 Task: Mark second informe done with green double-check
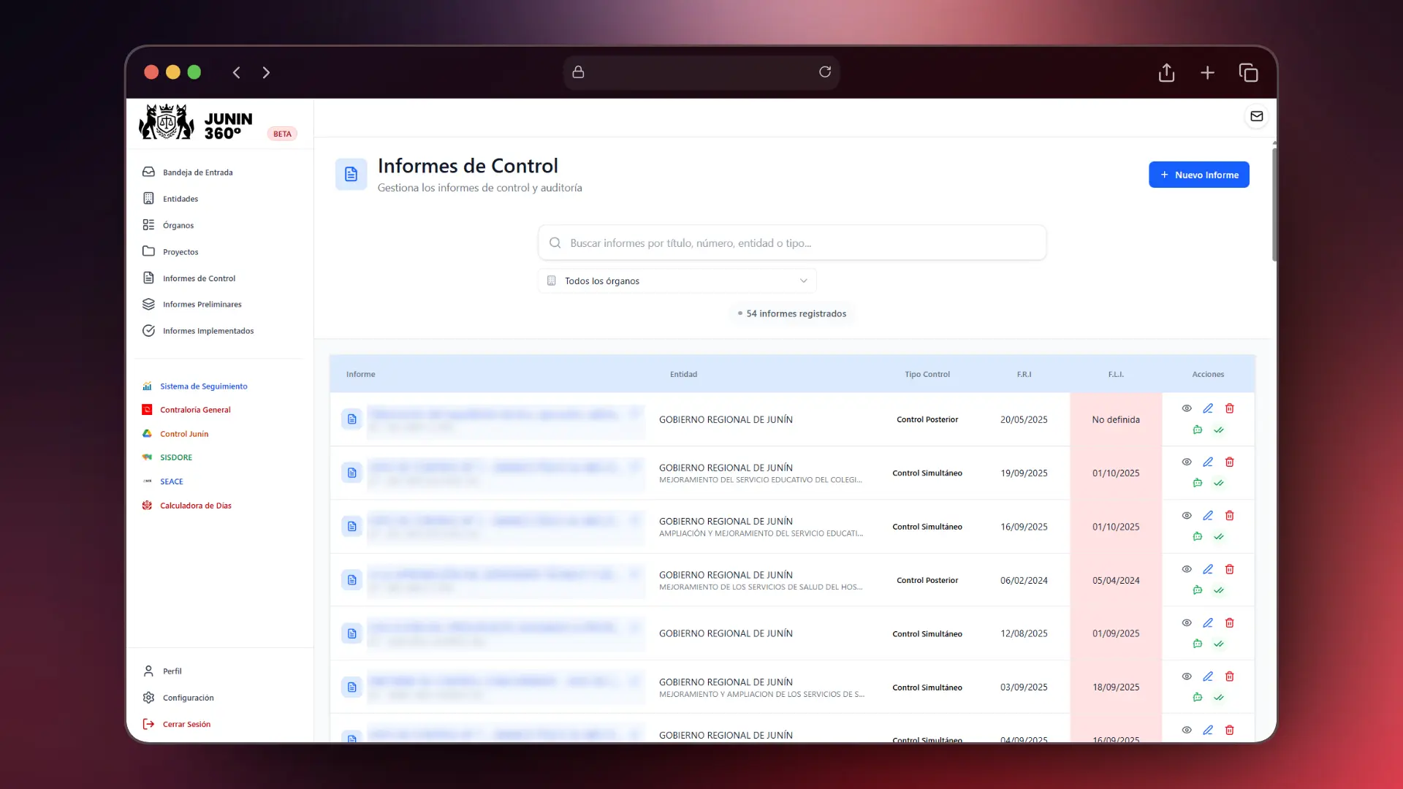point(1219,483)
